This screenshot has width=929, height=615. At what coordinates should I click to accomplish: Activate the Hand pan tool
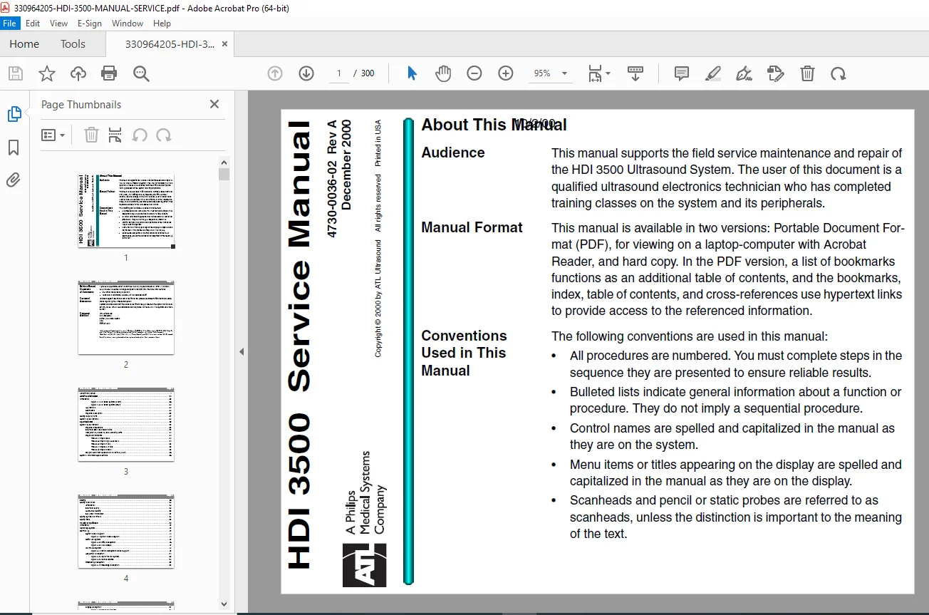(x=443, y=73)
